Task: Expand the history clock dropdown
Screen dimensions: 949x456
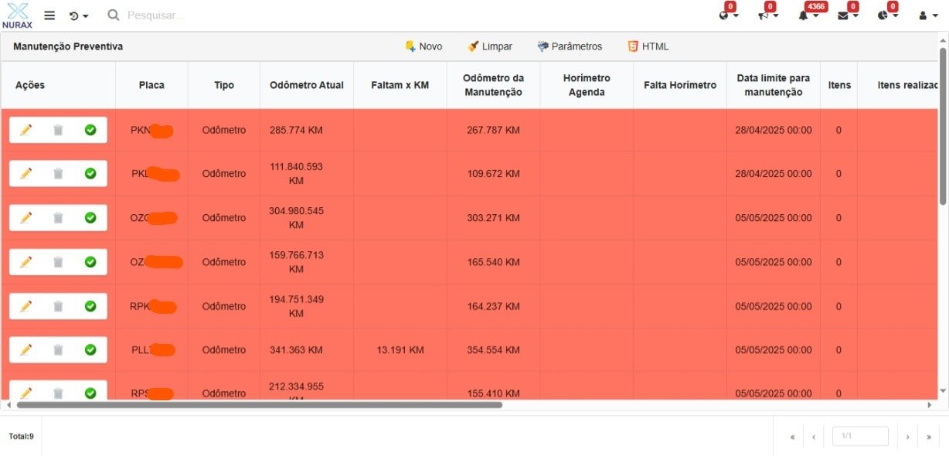Action: [78, 15]
